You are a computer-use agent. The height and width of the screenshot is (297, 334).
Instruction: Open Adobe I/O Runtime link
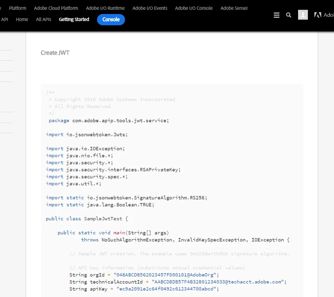pos(105,8)
